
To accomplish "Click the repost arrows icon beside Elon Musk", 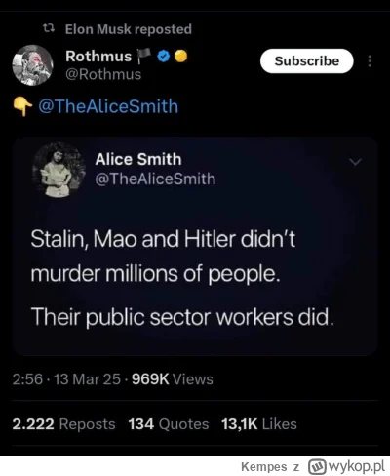I will [x=49, y=29].
